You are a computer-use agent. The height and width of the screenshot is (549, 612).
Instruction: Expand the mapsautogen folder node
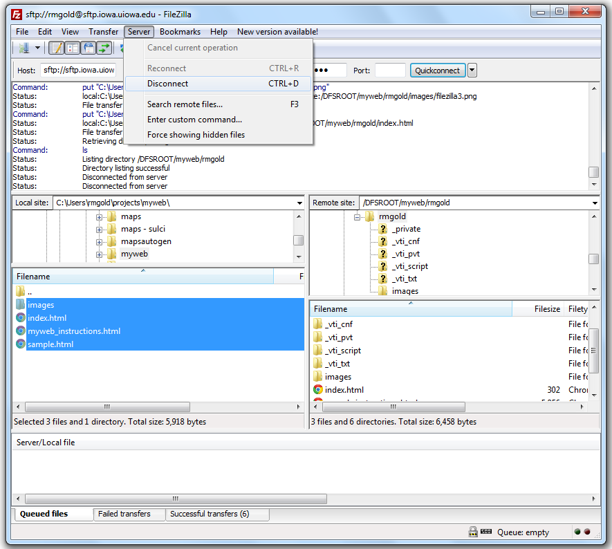pyautogui.click(x=99, y=242)
